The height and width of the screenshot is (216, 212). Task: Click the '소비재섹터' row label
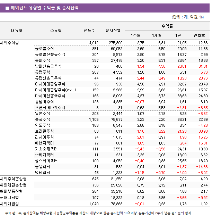[44, 155]
